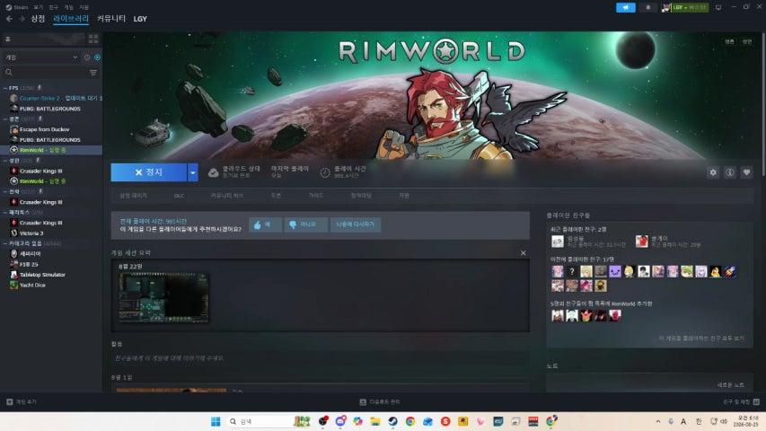Image resolution: width=766 pixels, height=431 pixels.
Task: Open File Explorer from the taskbar
Action: [375, 421]
